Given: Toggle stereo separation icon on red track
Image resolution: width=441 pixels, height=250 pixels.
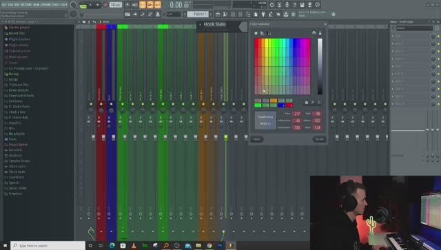Looking at the screenshot, I should click(x=99, y=121).
